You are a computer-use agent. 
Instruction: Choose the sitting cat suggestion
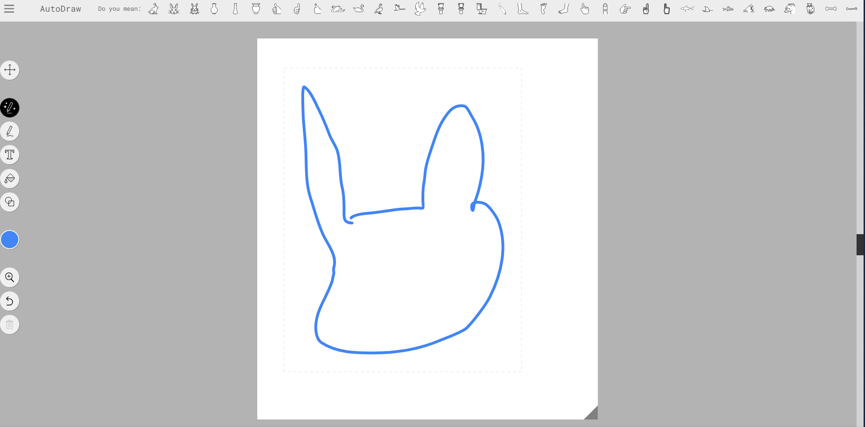811,9
